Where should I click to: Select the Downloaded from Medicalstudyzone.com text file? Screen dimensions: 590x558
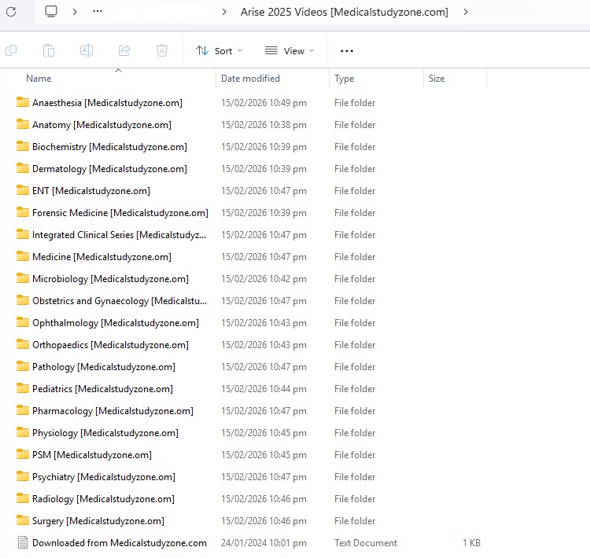pos(119,543)
